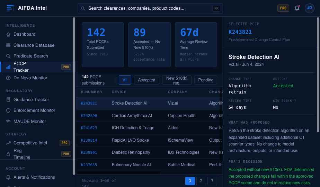Screen dimensions: 320x187
Task: Click the Aidoc company cell
Action: 173,128
